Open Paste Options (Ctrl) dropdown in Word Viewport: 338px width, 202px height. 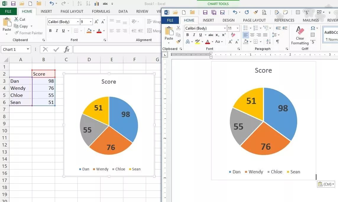pyautogui.click(x=326, y=184)
